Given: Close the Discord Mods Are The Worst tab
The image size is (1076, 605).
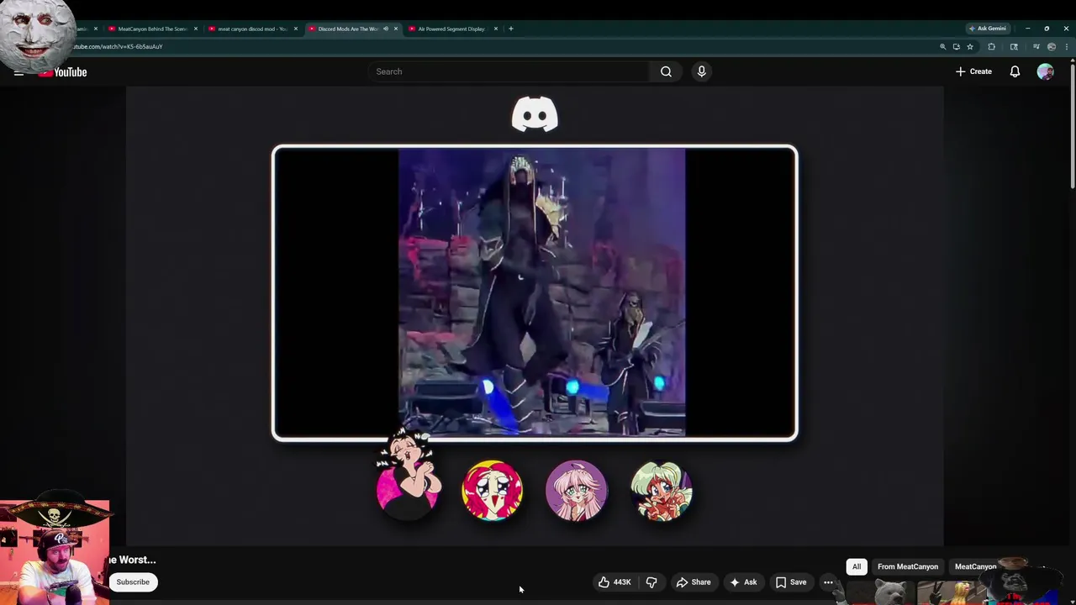Looking at the screenshot, I should (396, 29).
